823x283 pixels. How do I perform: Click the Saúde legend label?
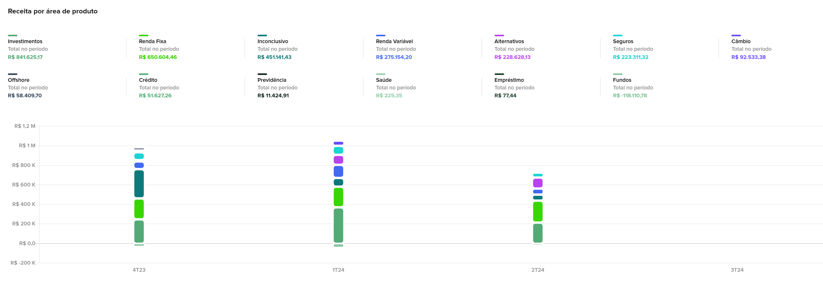tap(383, 80)
